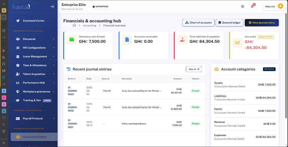This screenshot has width=288, height=147.
Task: Click the Margin: 0.0% badge
Action: point(265,37)
